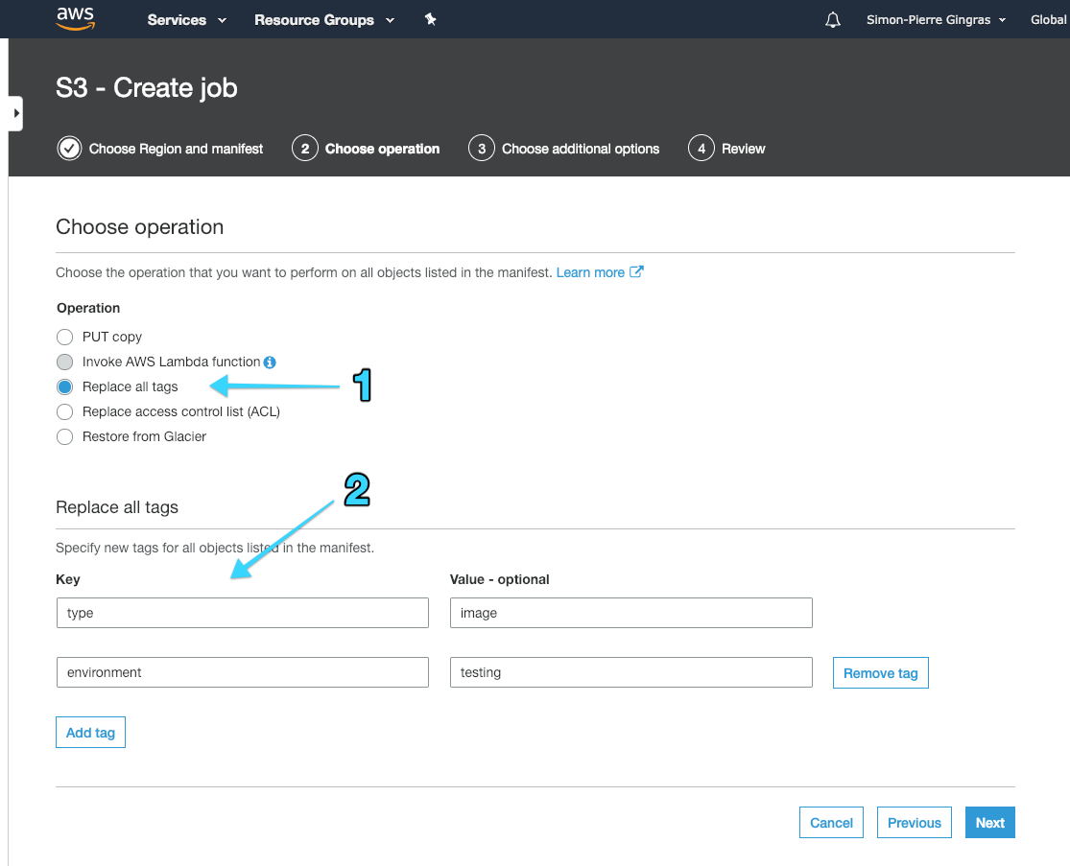Click the Global region selector
The height and width of the screenshot is (866, 1070).
click(x=1048, y=19)
